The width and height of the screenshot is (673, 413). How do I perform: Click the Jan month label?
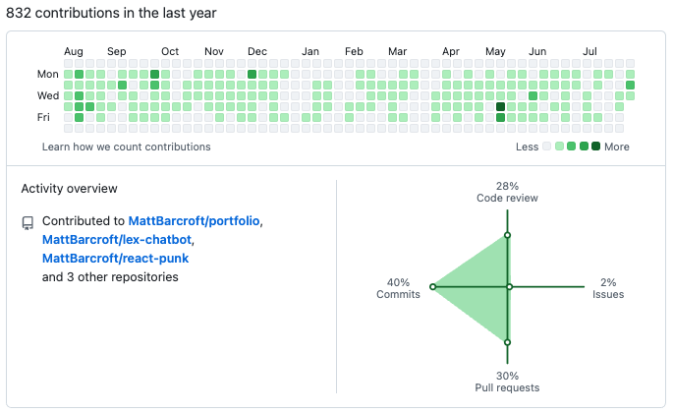point(310,51)
